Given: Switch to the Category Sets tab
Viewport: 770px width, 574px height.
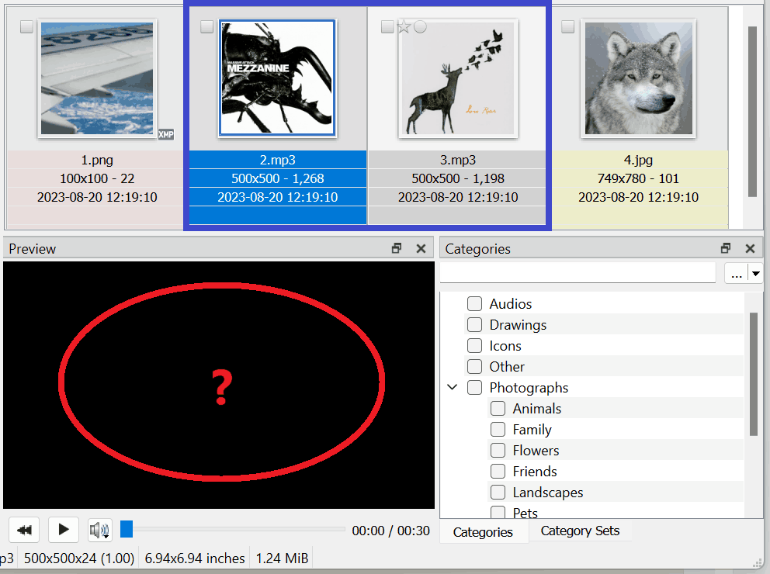Looking at the screenshot, I should tap(580, 531).
